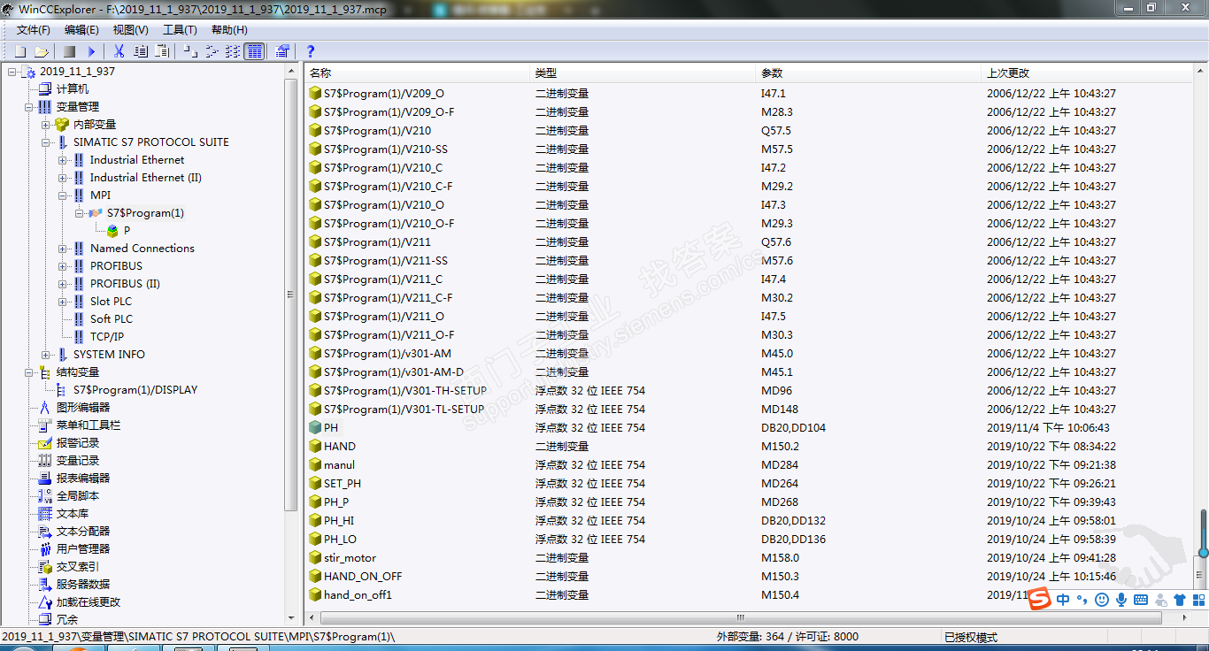Select TCP/IP in the tree
Screen dimensions: 1209x651
point(107,337)
